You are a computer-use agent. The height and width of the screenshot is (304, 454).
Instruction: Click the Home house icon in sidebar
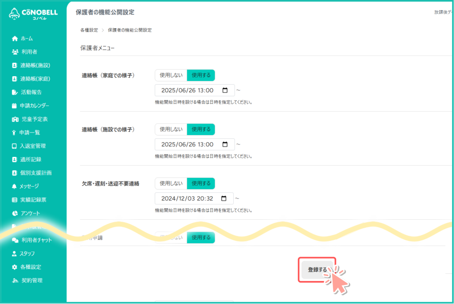point(15,39)
